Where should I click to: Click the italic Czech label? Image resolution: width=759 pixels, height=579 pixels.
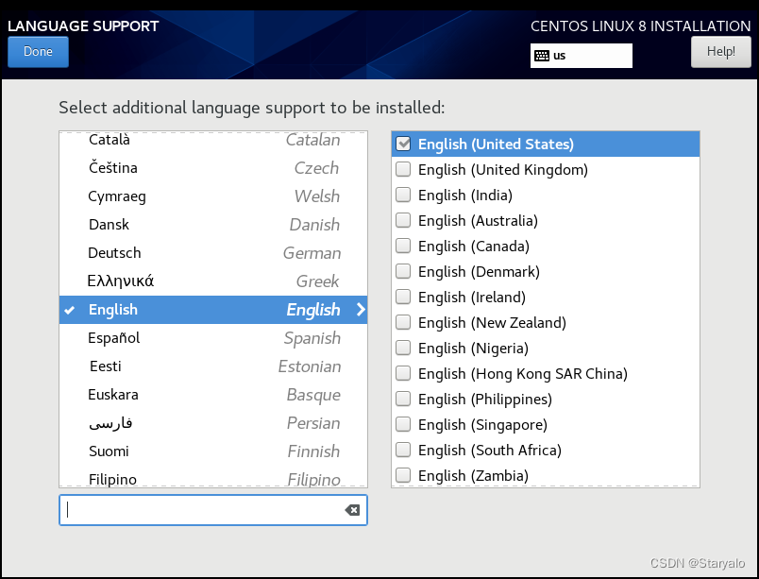point(316,168)
